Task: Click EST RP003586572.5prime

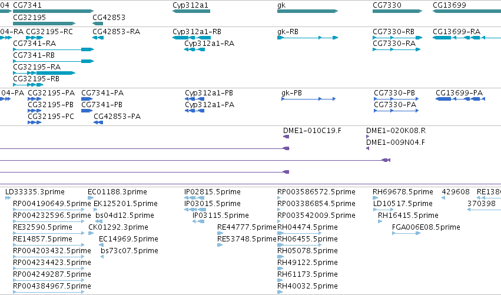Action: (316, 193)
